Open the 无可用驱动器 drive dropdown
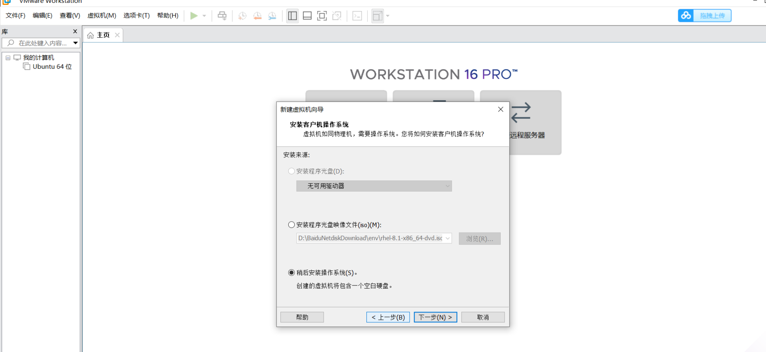 [x=374, y=186]
